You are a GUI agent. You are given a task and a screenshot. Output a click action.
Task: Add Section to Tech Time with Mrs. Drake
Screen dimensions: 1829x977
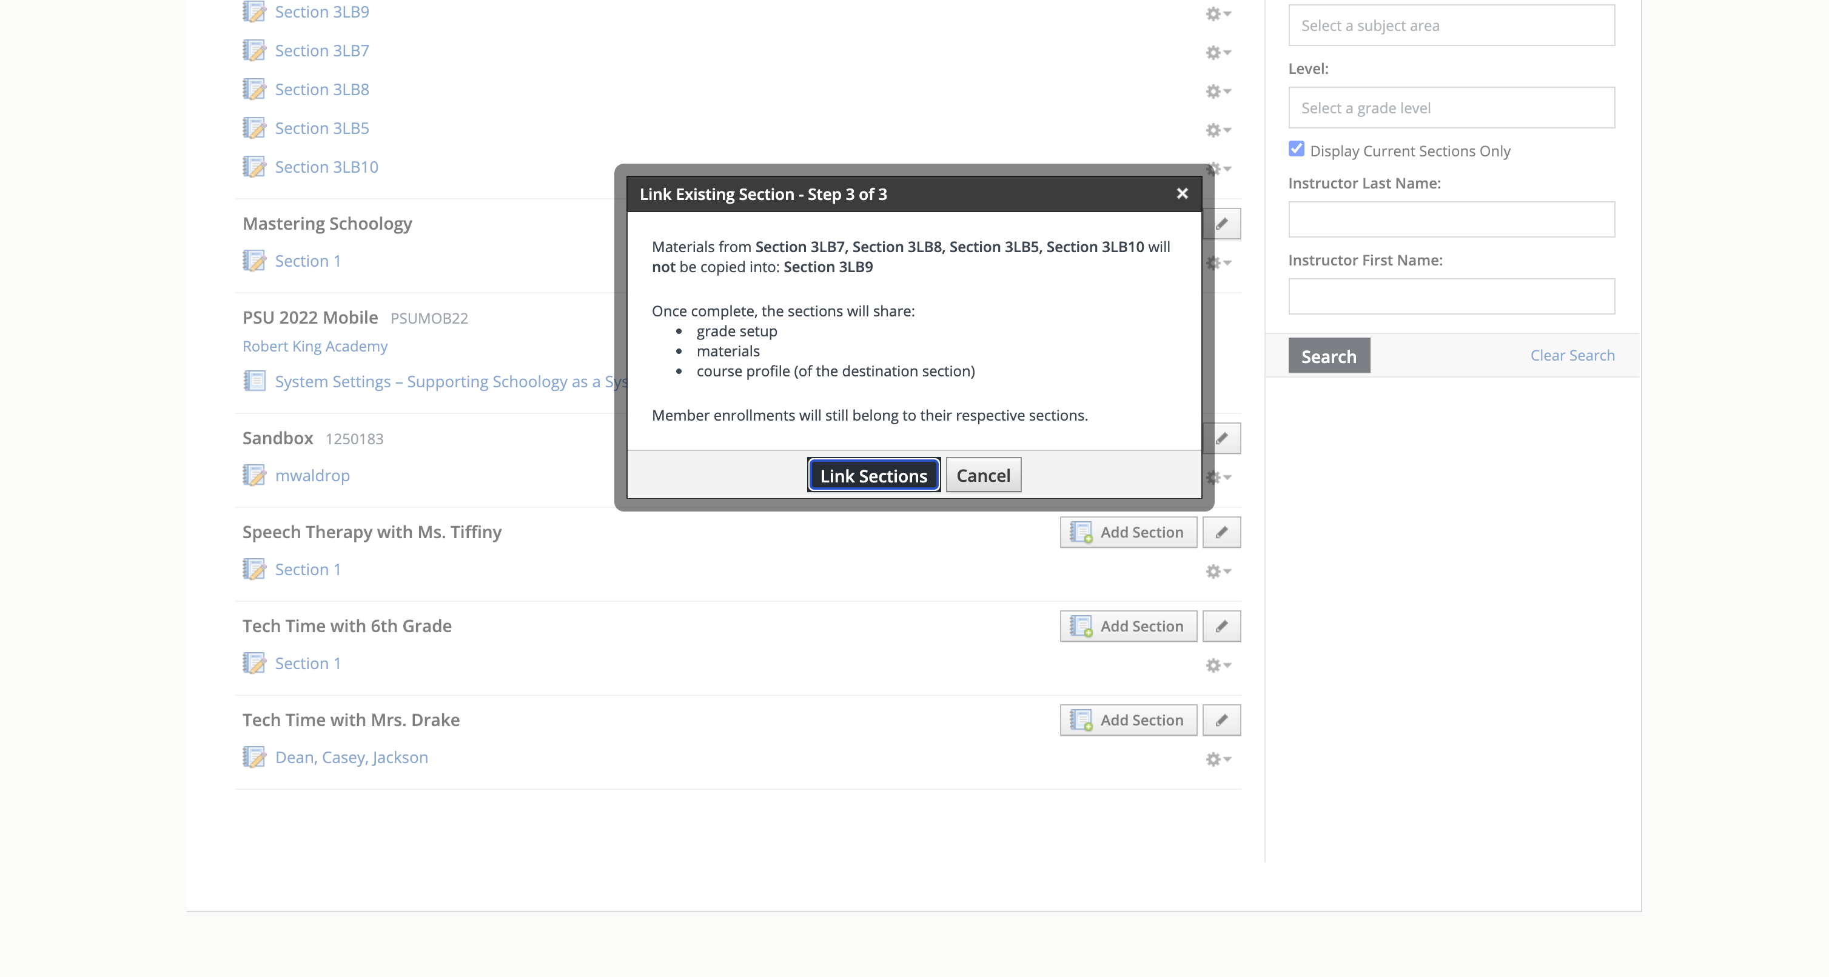[x=1128, y=720]
